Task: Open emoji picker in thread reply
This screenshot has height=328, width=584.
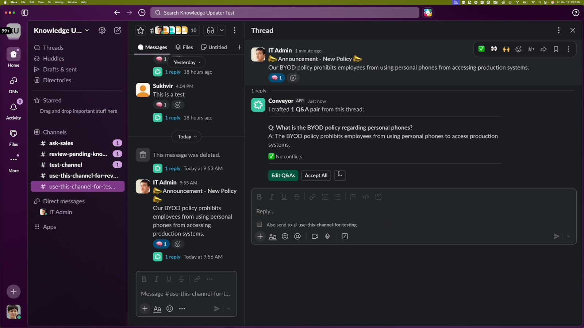Action: (x=285, y=237)
